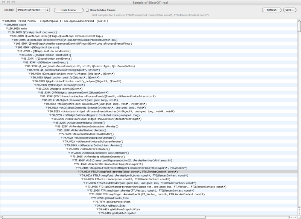
Task: Collapse the gldUpdateDispatch triangle
Action: (99, 213)
